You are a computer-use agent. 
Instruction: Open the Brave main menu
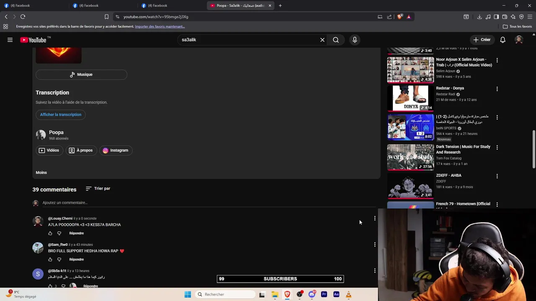530,17
